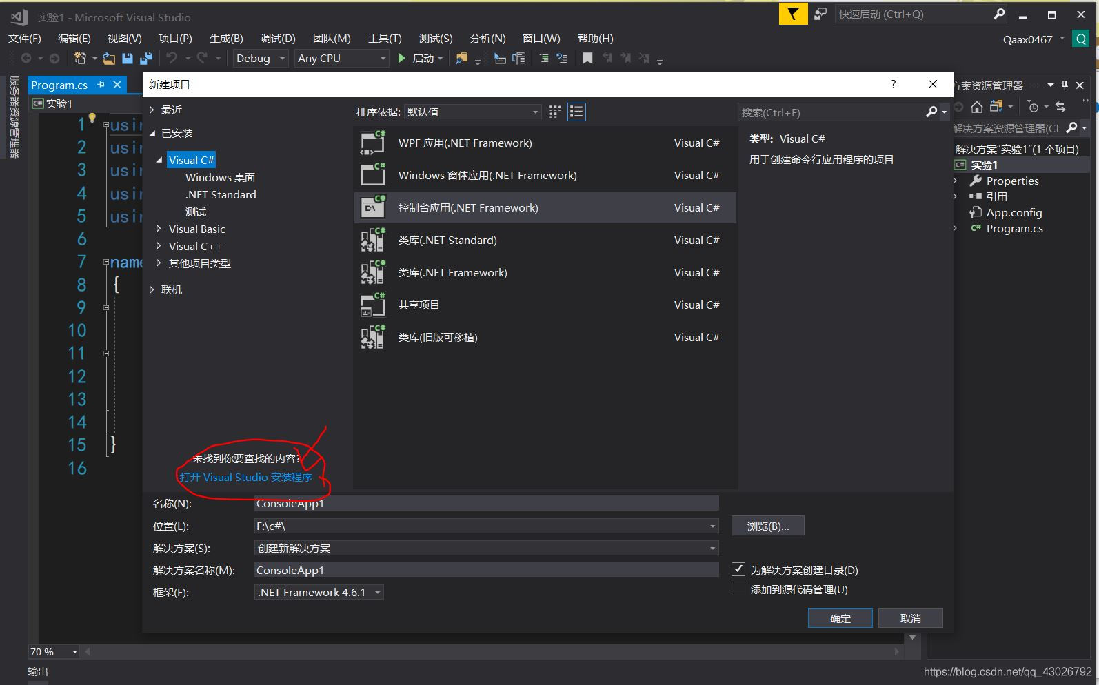Click the Browse button

[x=768, y=526]
